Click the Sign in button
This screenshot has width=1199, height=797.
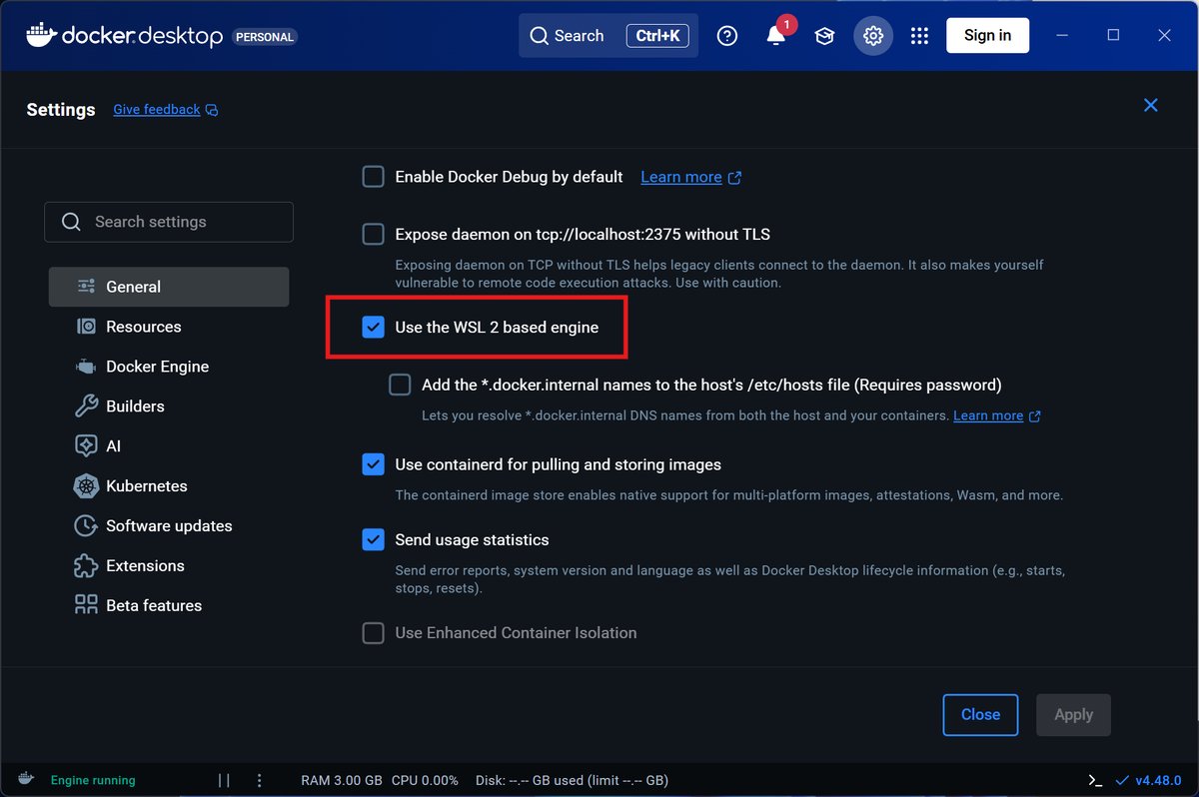tap(987, 36)
